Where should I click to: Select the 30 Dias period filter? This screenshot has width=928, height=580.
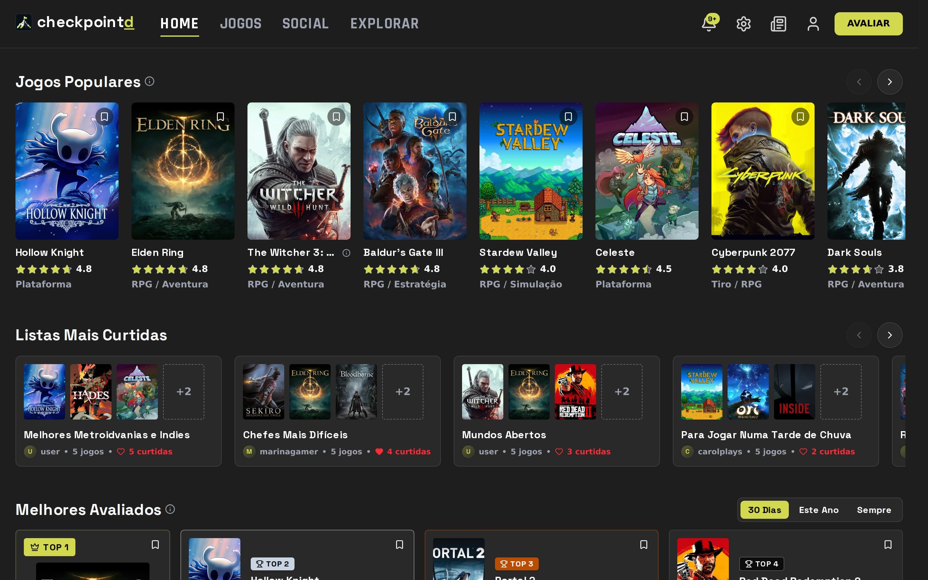764,510
